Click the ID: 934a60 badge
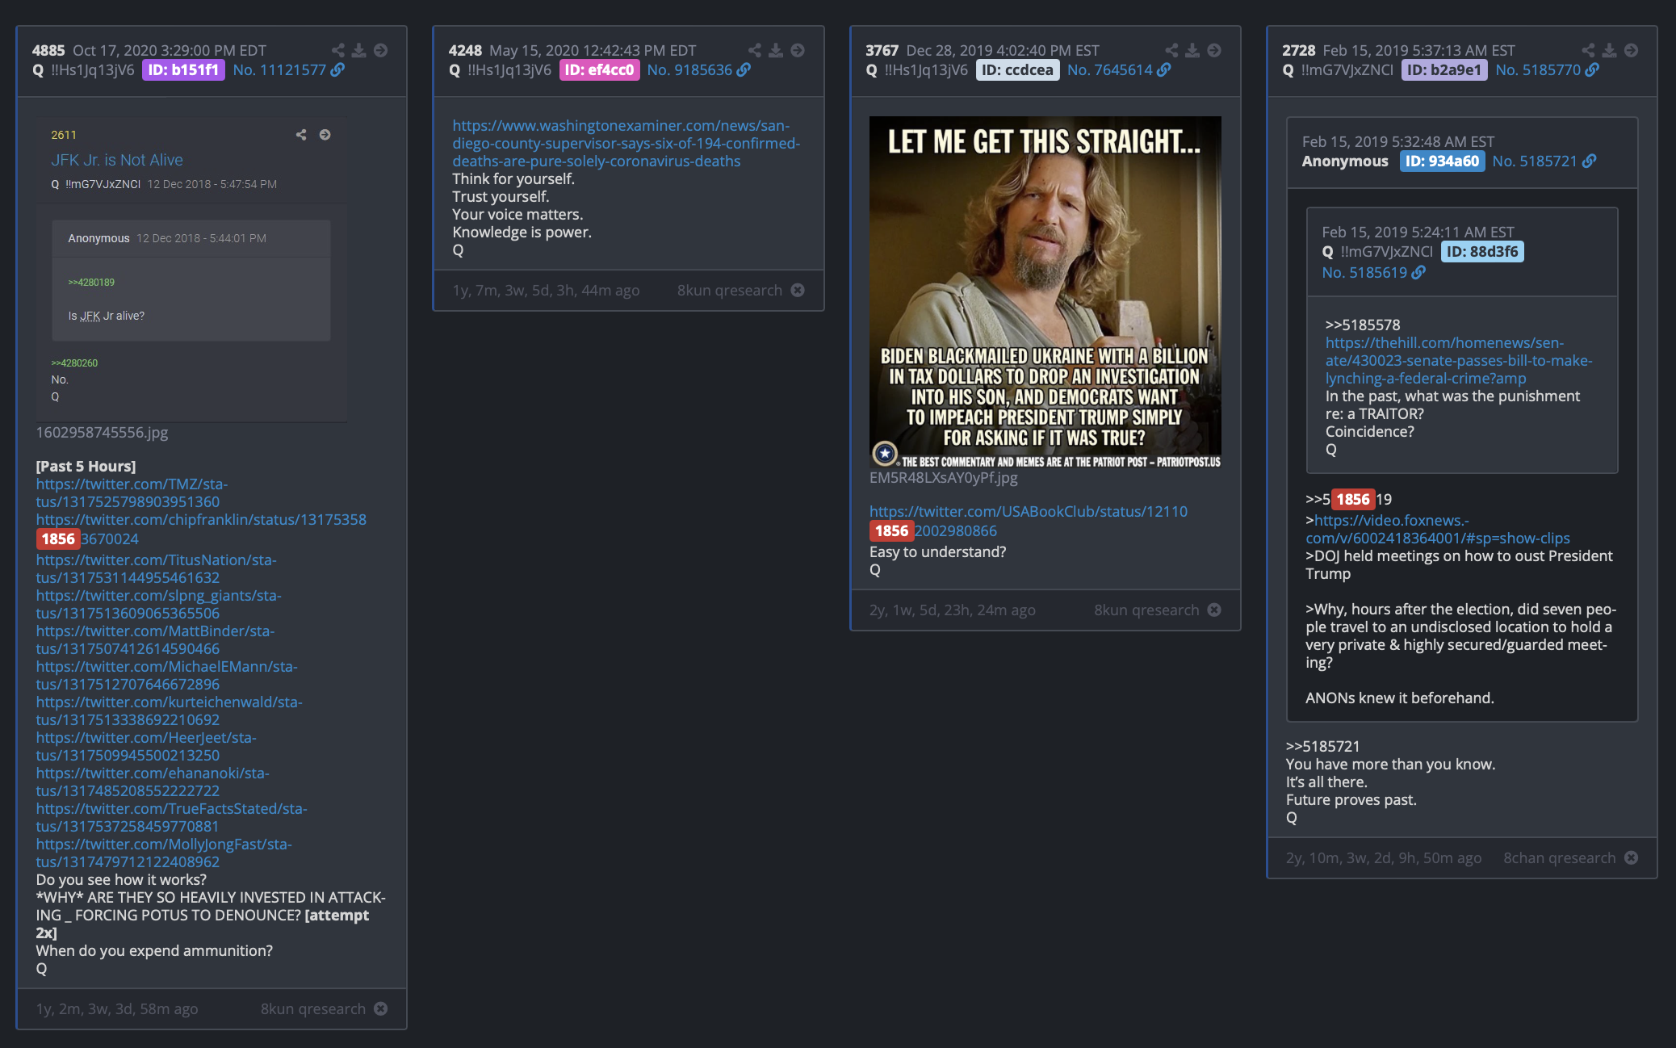The width and height of the screenshot is (1676, 1048). 1442,161
